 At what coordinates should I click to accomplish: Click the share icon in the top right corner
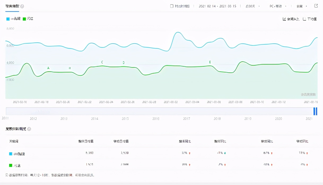(316, 6)
